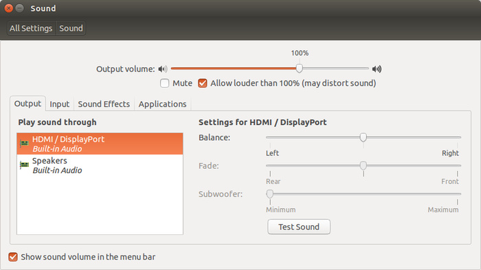Uncheck Allow louder than 100%
Screen dimensions: 481x270
click(203, 83)
